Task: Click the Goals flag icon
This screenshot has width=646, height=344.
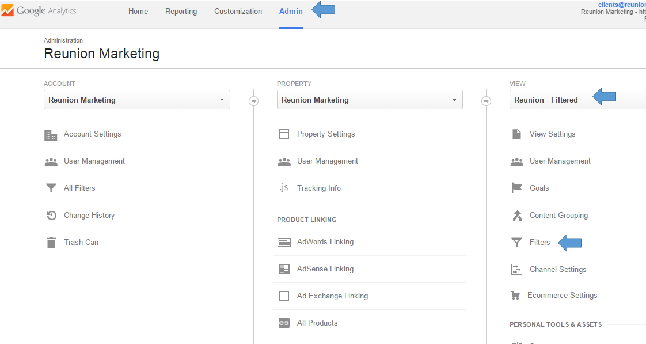Action: (516, 188)
